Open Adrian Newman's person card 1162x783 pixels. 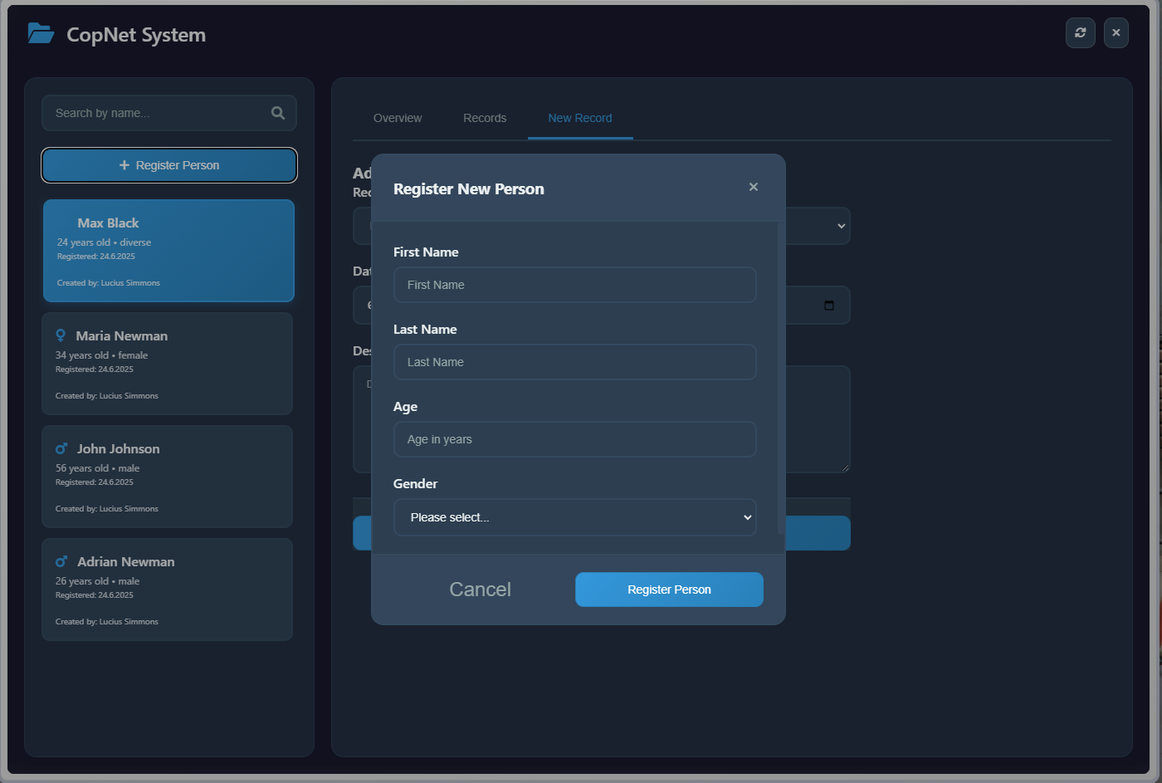pyautogui.click(x=168, y=590)
